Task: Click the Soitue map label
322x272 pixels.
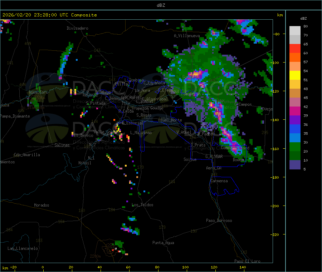Action: coord(190,159)
